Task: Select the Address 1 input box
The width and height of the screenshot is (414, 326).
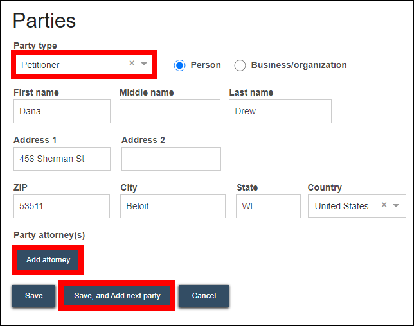Action: [x=62, y=159]
